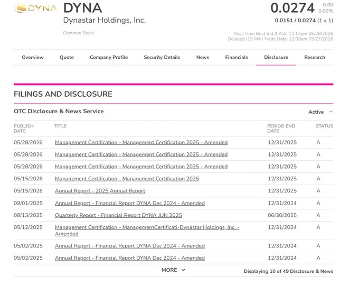Go to the Security Details tab
359x294 pixels.
(162, 57)
